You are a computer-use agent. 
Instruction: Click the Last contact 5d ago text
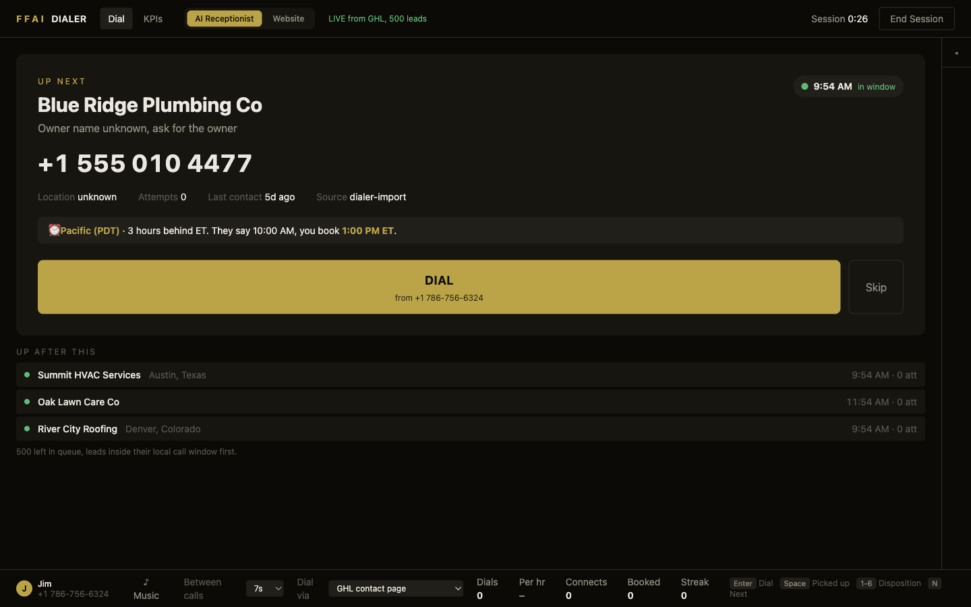252,197
